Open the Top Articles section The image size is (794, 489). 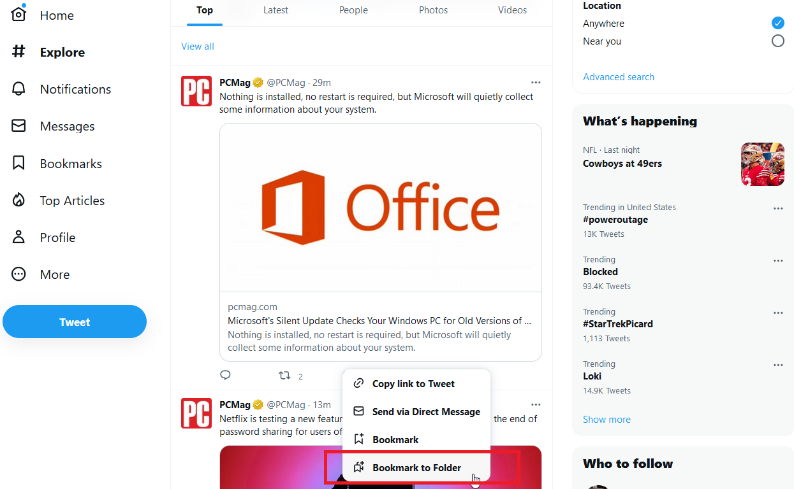72,200
